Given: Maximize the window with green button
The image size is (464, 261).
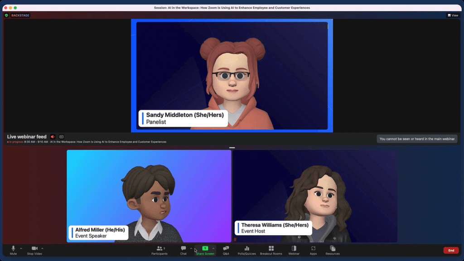Looking at the screenshot, I should 15,8.
